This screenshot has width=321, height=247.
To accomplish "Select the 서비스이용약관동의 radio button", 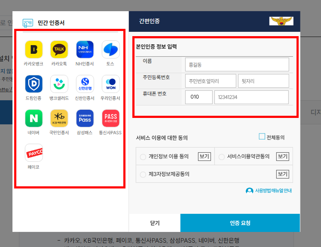I will pos(221,157).
